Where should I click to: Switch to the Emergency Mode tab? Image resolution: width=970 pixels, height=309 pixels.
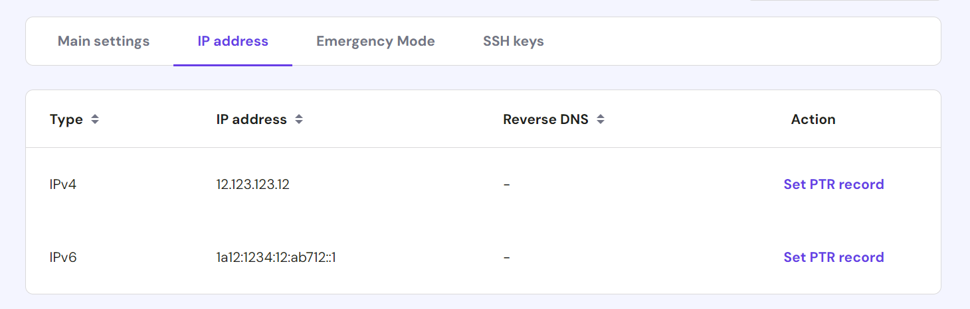375,41
